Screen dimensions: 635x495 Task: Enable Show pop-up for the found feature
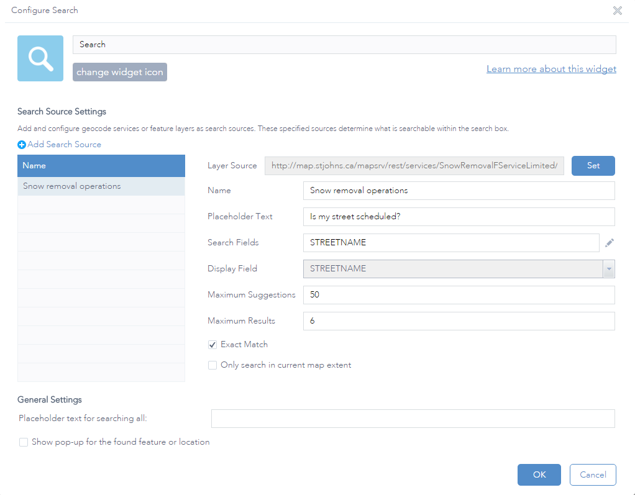tap(24, 442)
